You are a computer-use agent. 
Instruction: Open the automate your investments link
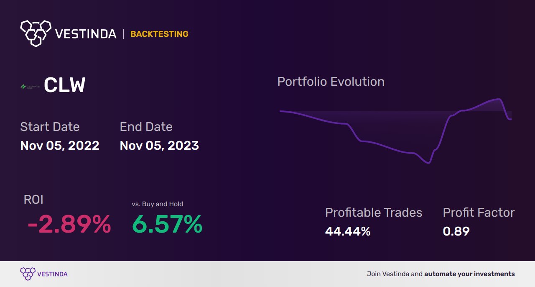469,274
